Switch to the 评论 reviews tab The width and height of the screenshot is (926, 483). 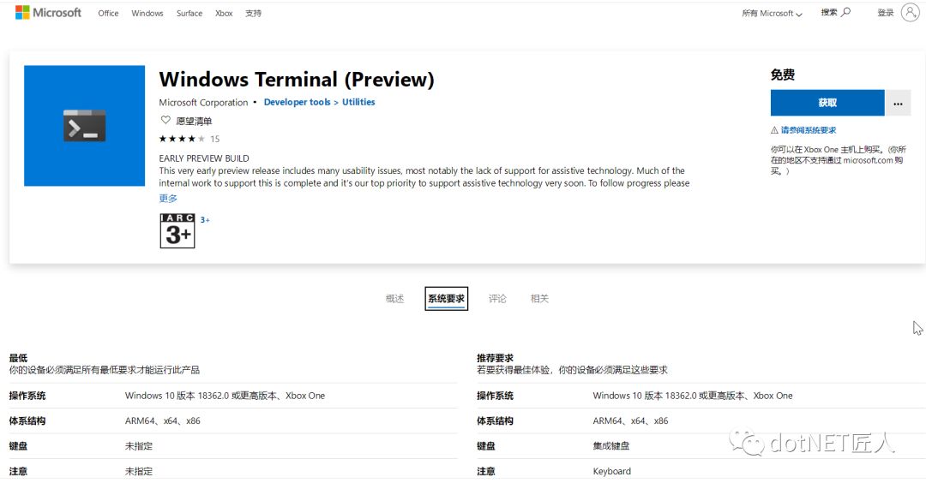(497, 298)
